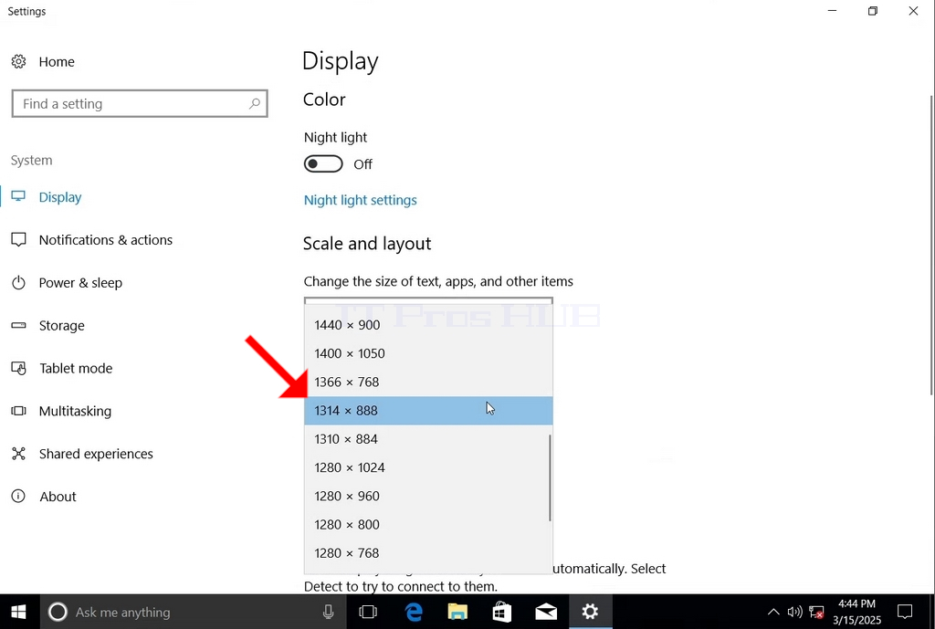The image size is (935, 629).
Task: Open Task View from taskbar
Action: tap(368, 612)
